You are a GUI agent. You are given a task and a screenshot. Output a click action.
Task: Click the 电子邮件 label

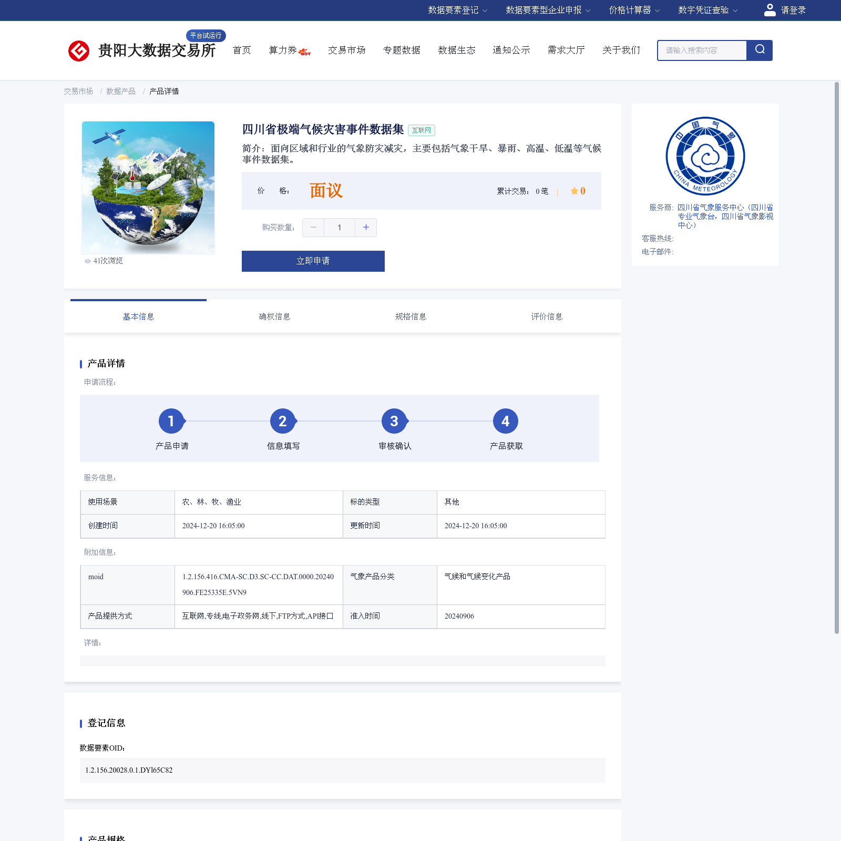658,252
